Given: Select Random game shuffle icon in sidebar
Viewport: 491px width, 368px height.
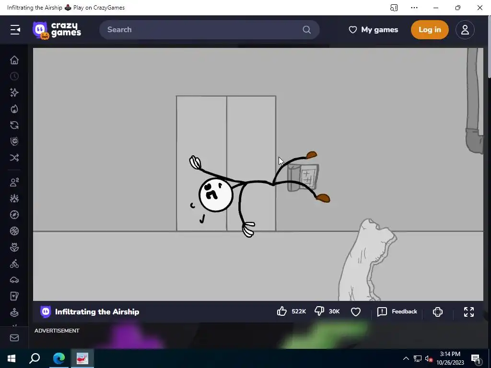Looking at the screenshot, I should 14,157.
